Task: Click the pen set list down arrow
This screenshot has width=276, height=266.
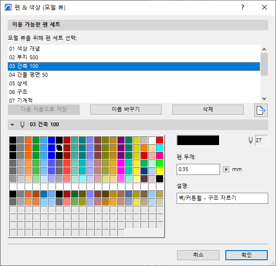Action: coord(264,99)
